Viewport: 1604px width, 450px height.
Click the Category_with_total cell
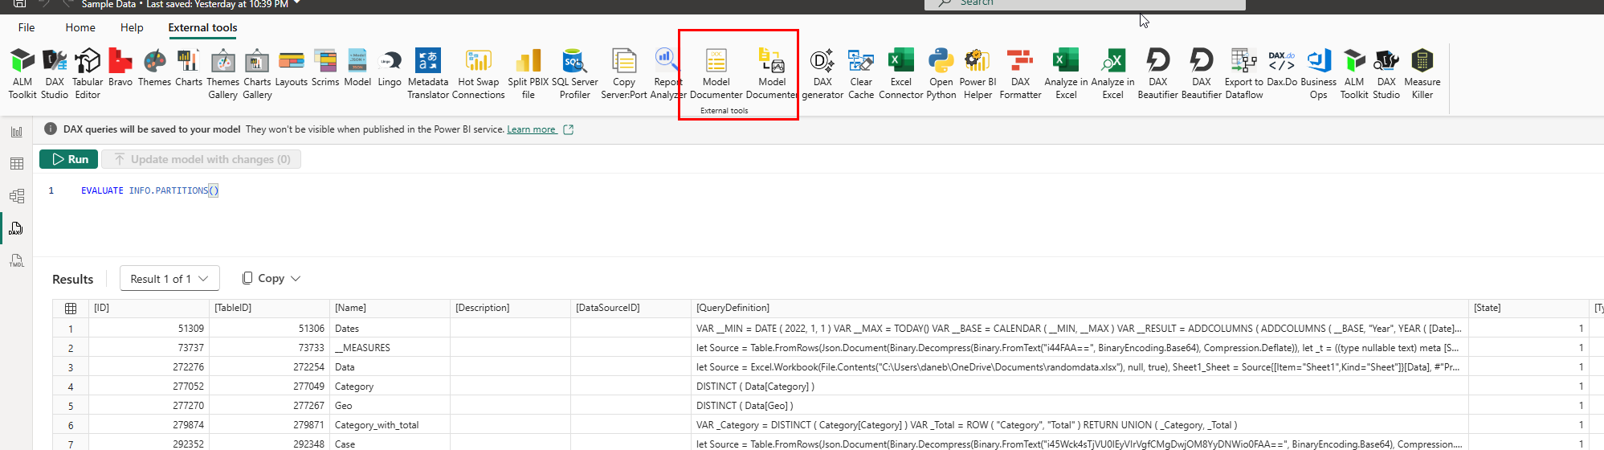(x=390, y=424)
